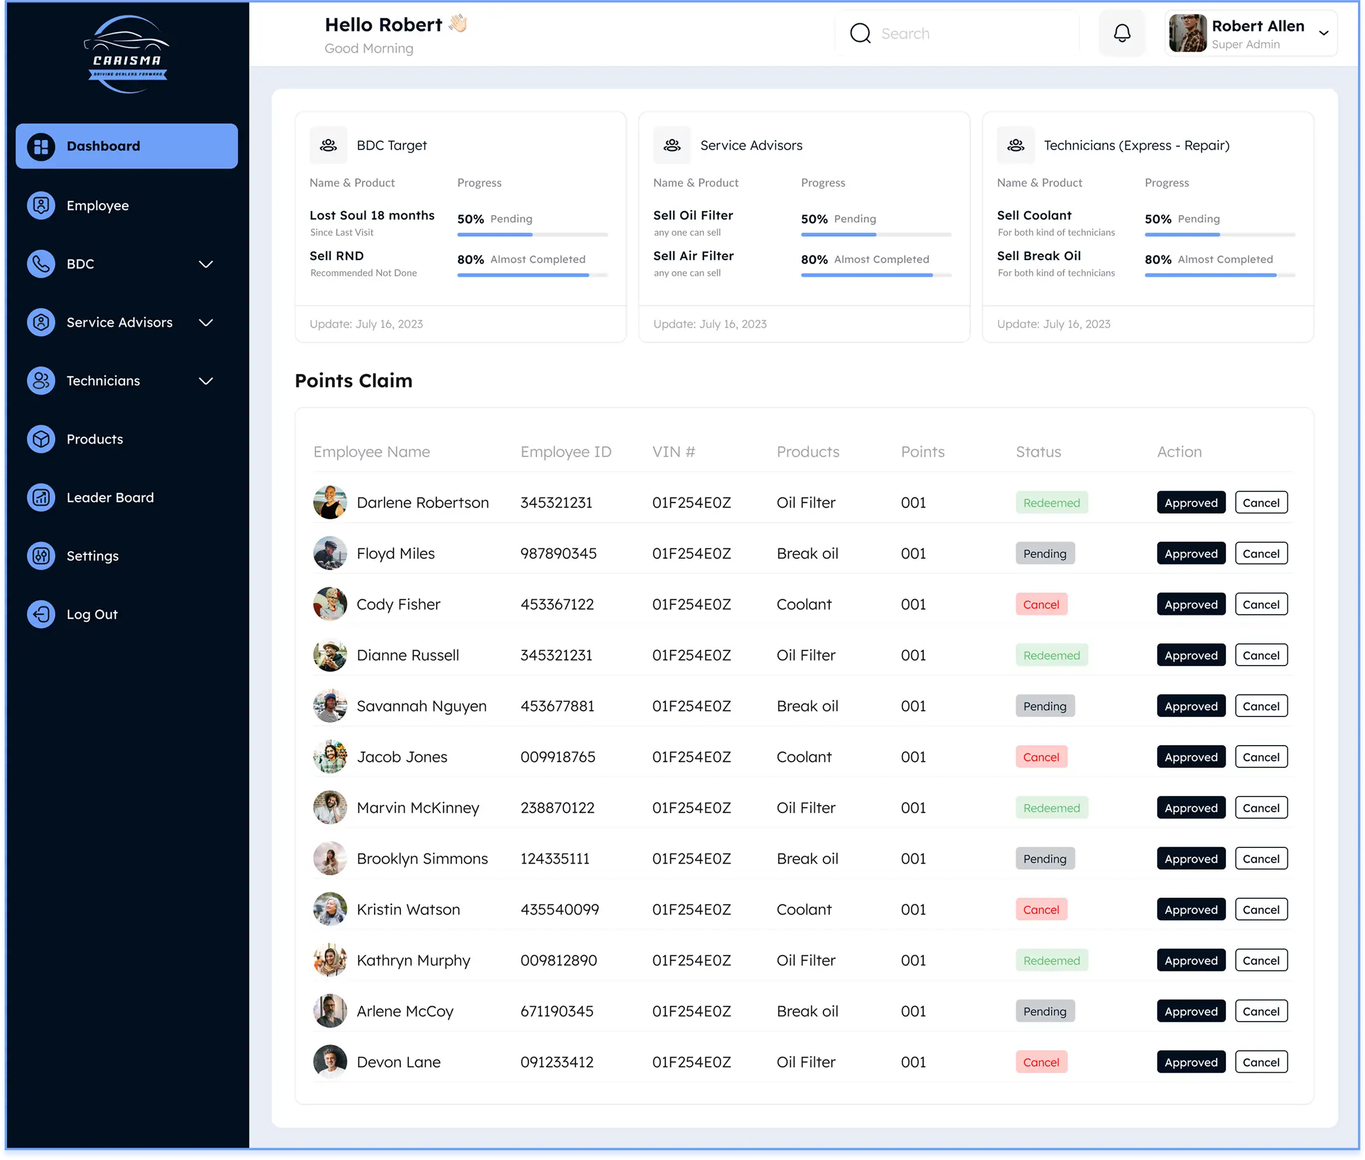1365x1160 pixels.
Task: Click the BDC Target group icon
Action: (x=328, y=146)
